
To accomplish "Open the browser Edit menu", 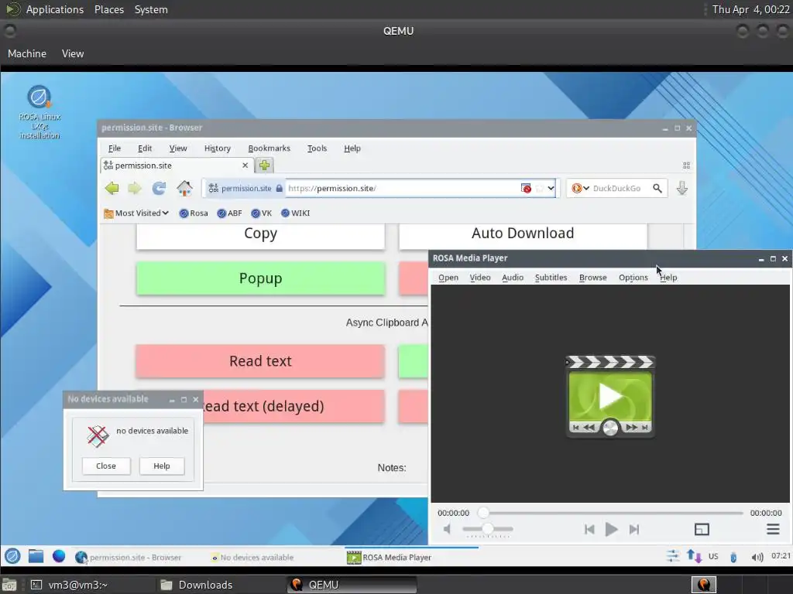I will coord(145,148).
